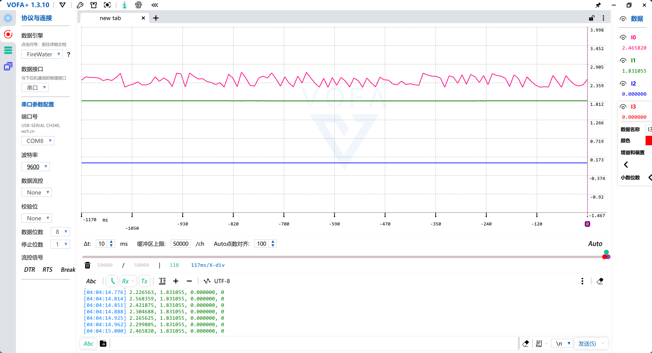This screenshot has height=353, width=652.
Task: Open the green info icon
Action: pos(125,5)
